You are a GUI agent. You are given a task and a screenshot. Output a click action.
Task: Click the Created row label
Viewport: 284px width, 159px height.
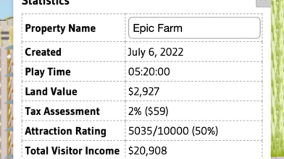(43, 52)
